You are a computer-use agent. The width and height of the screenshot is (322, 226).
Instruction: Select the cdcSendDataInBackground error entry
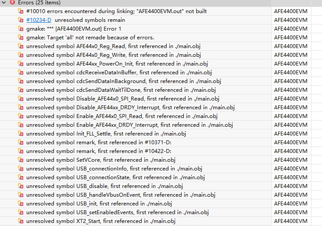123,81
